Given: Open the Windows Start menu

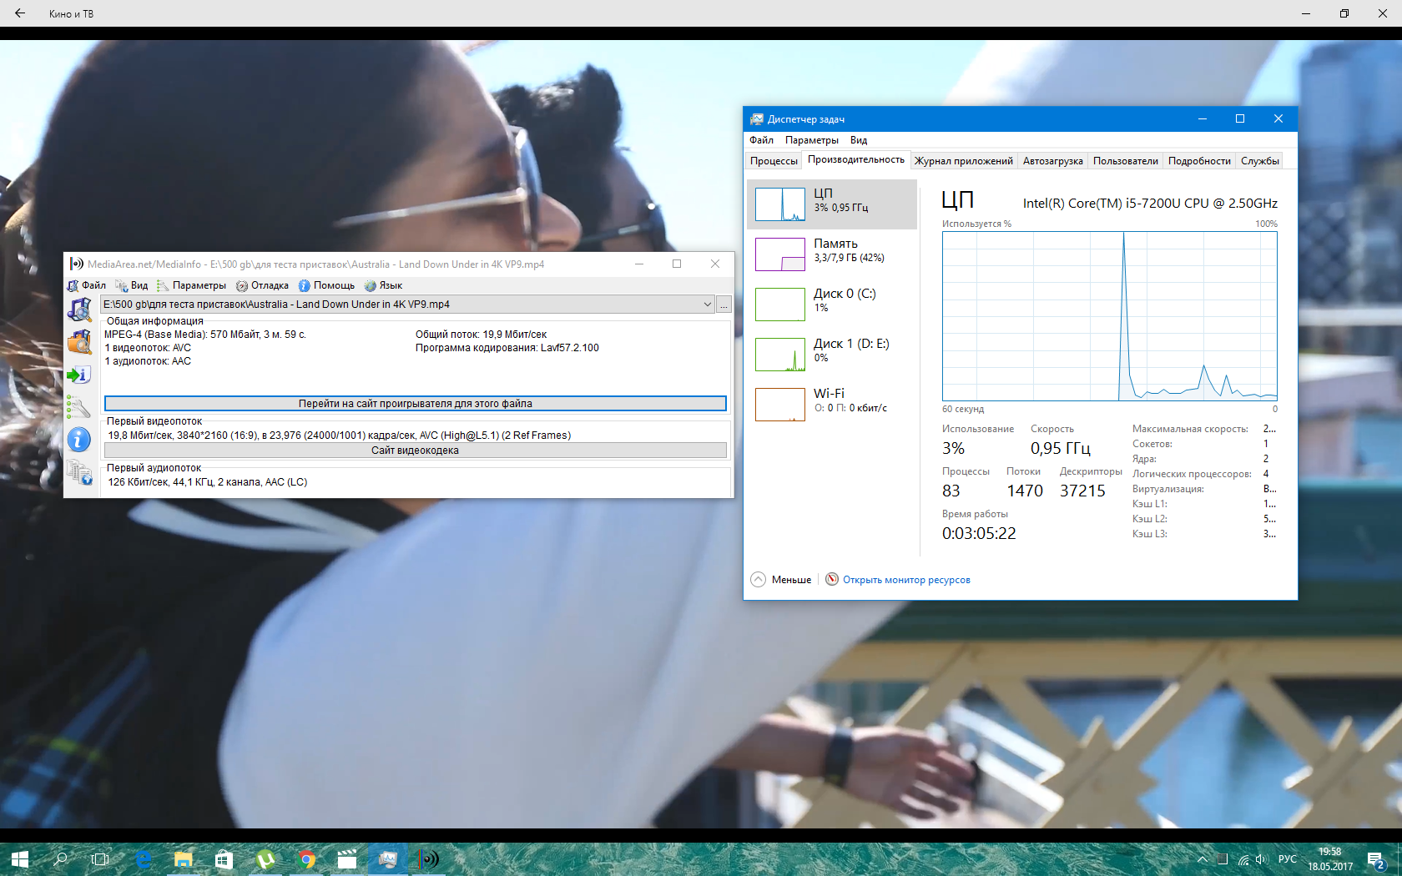Looking at the screenshot, I should tap(20, 859).
